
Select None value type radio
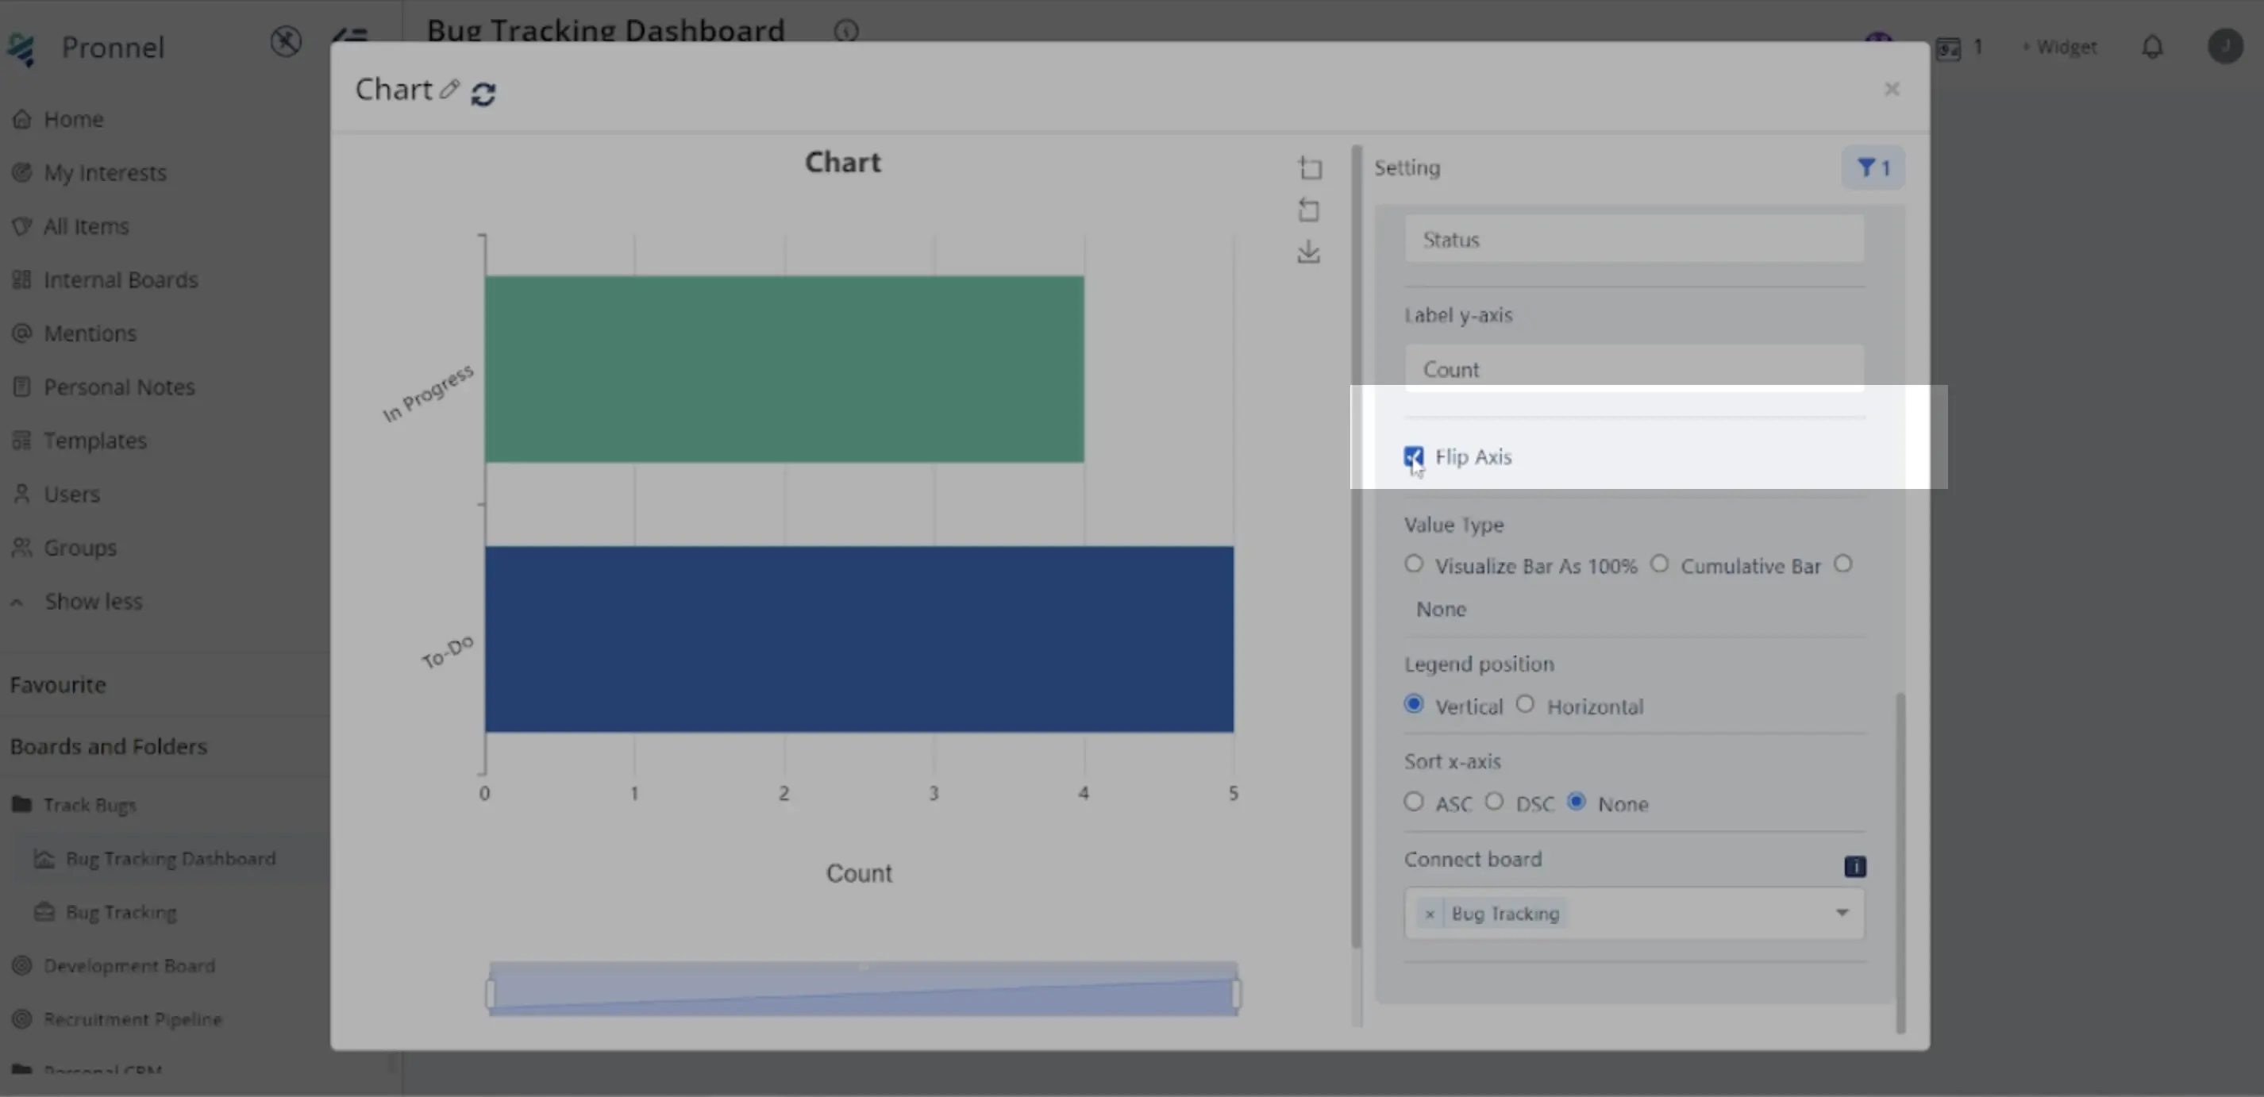pyautogui.click(x=1843, y=564)
